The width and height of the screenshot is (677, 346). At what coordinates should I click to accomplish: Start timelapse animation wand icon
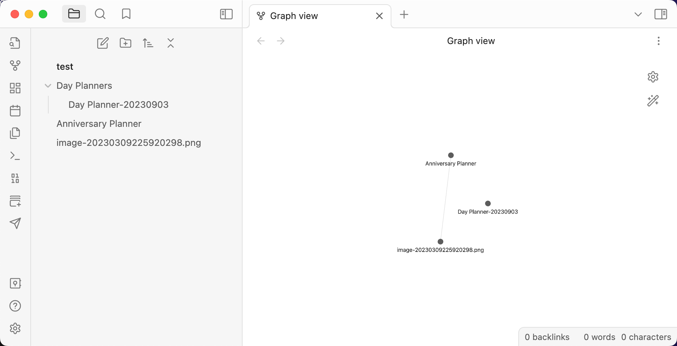(x=653, y=101)
